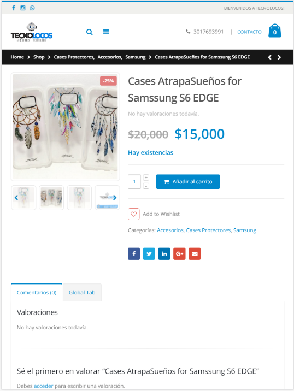Open the shopping cart bag icon

(275, 31)
